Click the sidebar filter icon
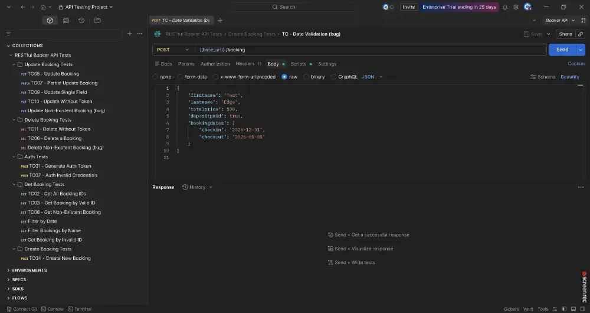Image resolution: width=590 pixels, height=313 pixels. click(x=8, y=34)
